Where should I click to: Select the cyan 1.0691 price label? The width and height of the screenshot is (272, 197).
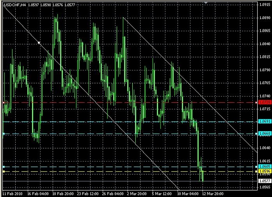(x=265, y=121)
